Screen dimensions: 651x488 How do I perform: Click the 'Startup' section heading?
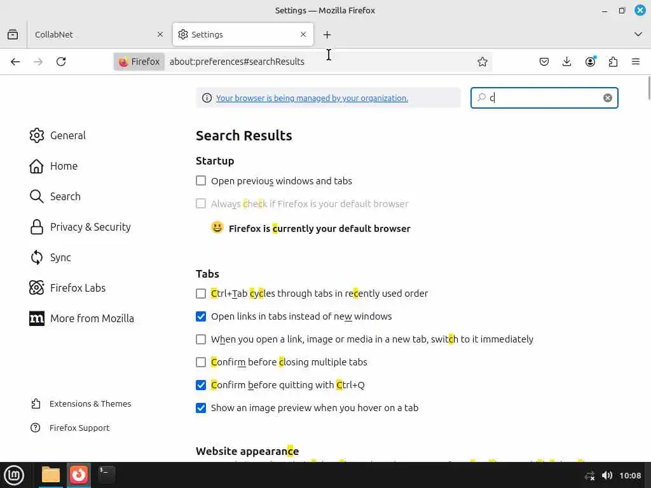215,161
